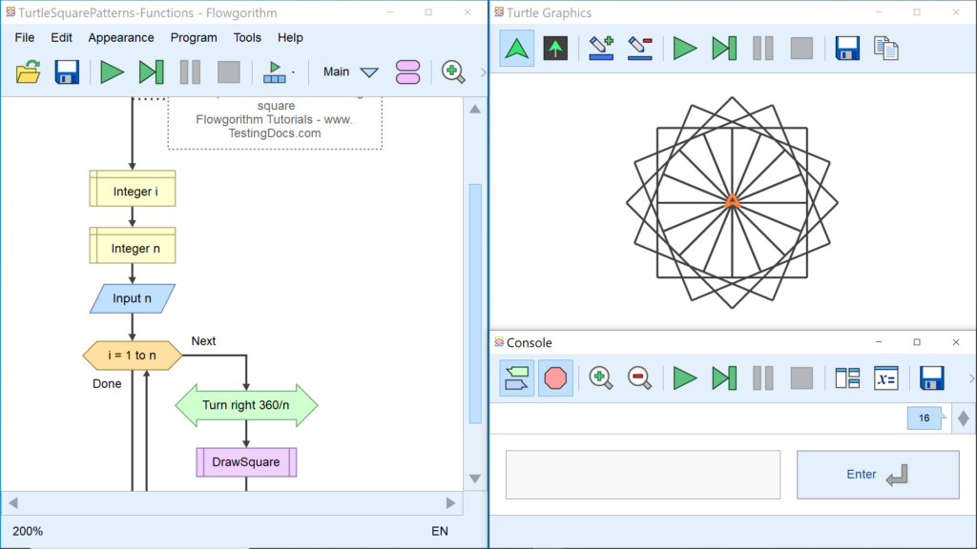Open the Main function dropdown
This screenshot has width=977, height=549.
click(348, 72)
